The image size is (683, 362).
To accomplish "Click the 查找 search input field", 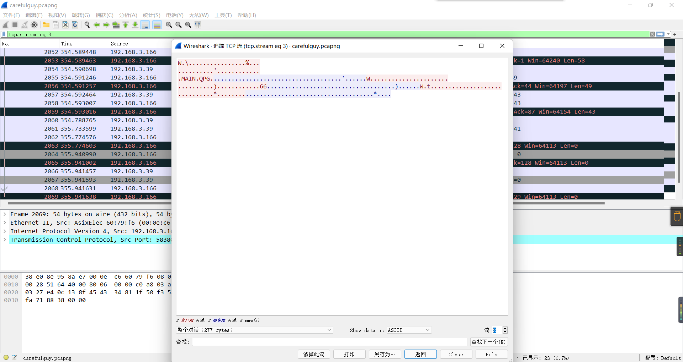I will click(329, 342).
